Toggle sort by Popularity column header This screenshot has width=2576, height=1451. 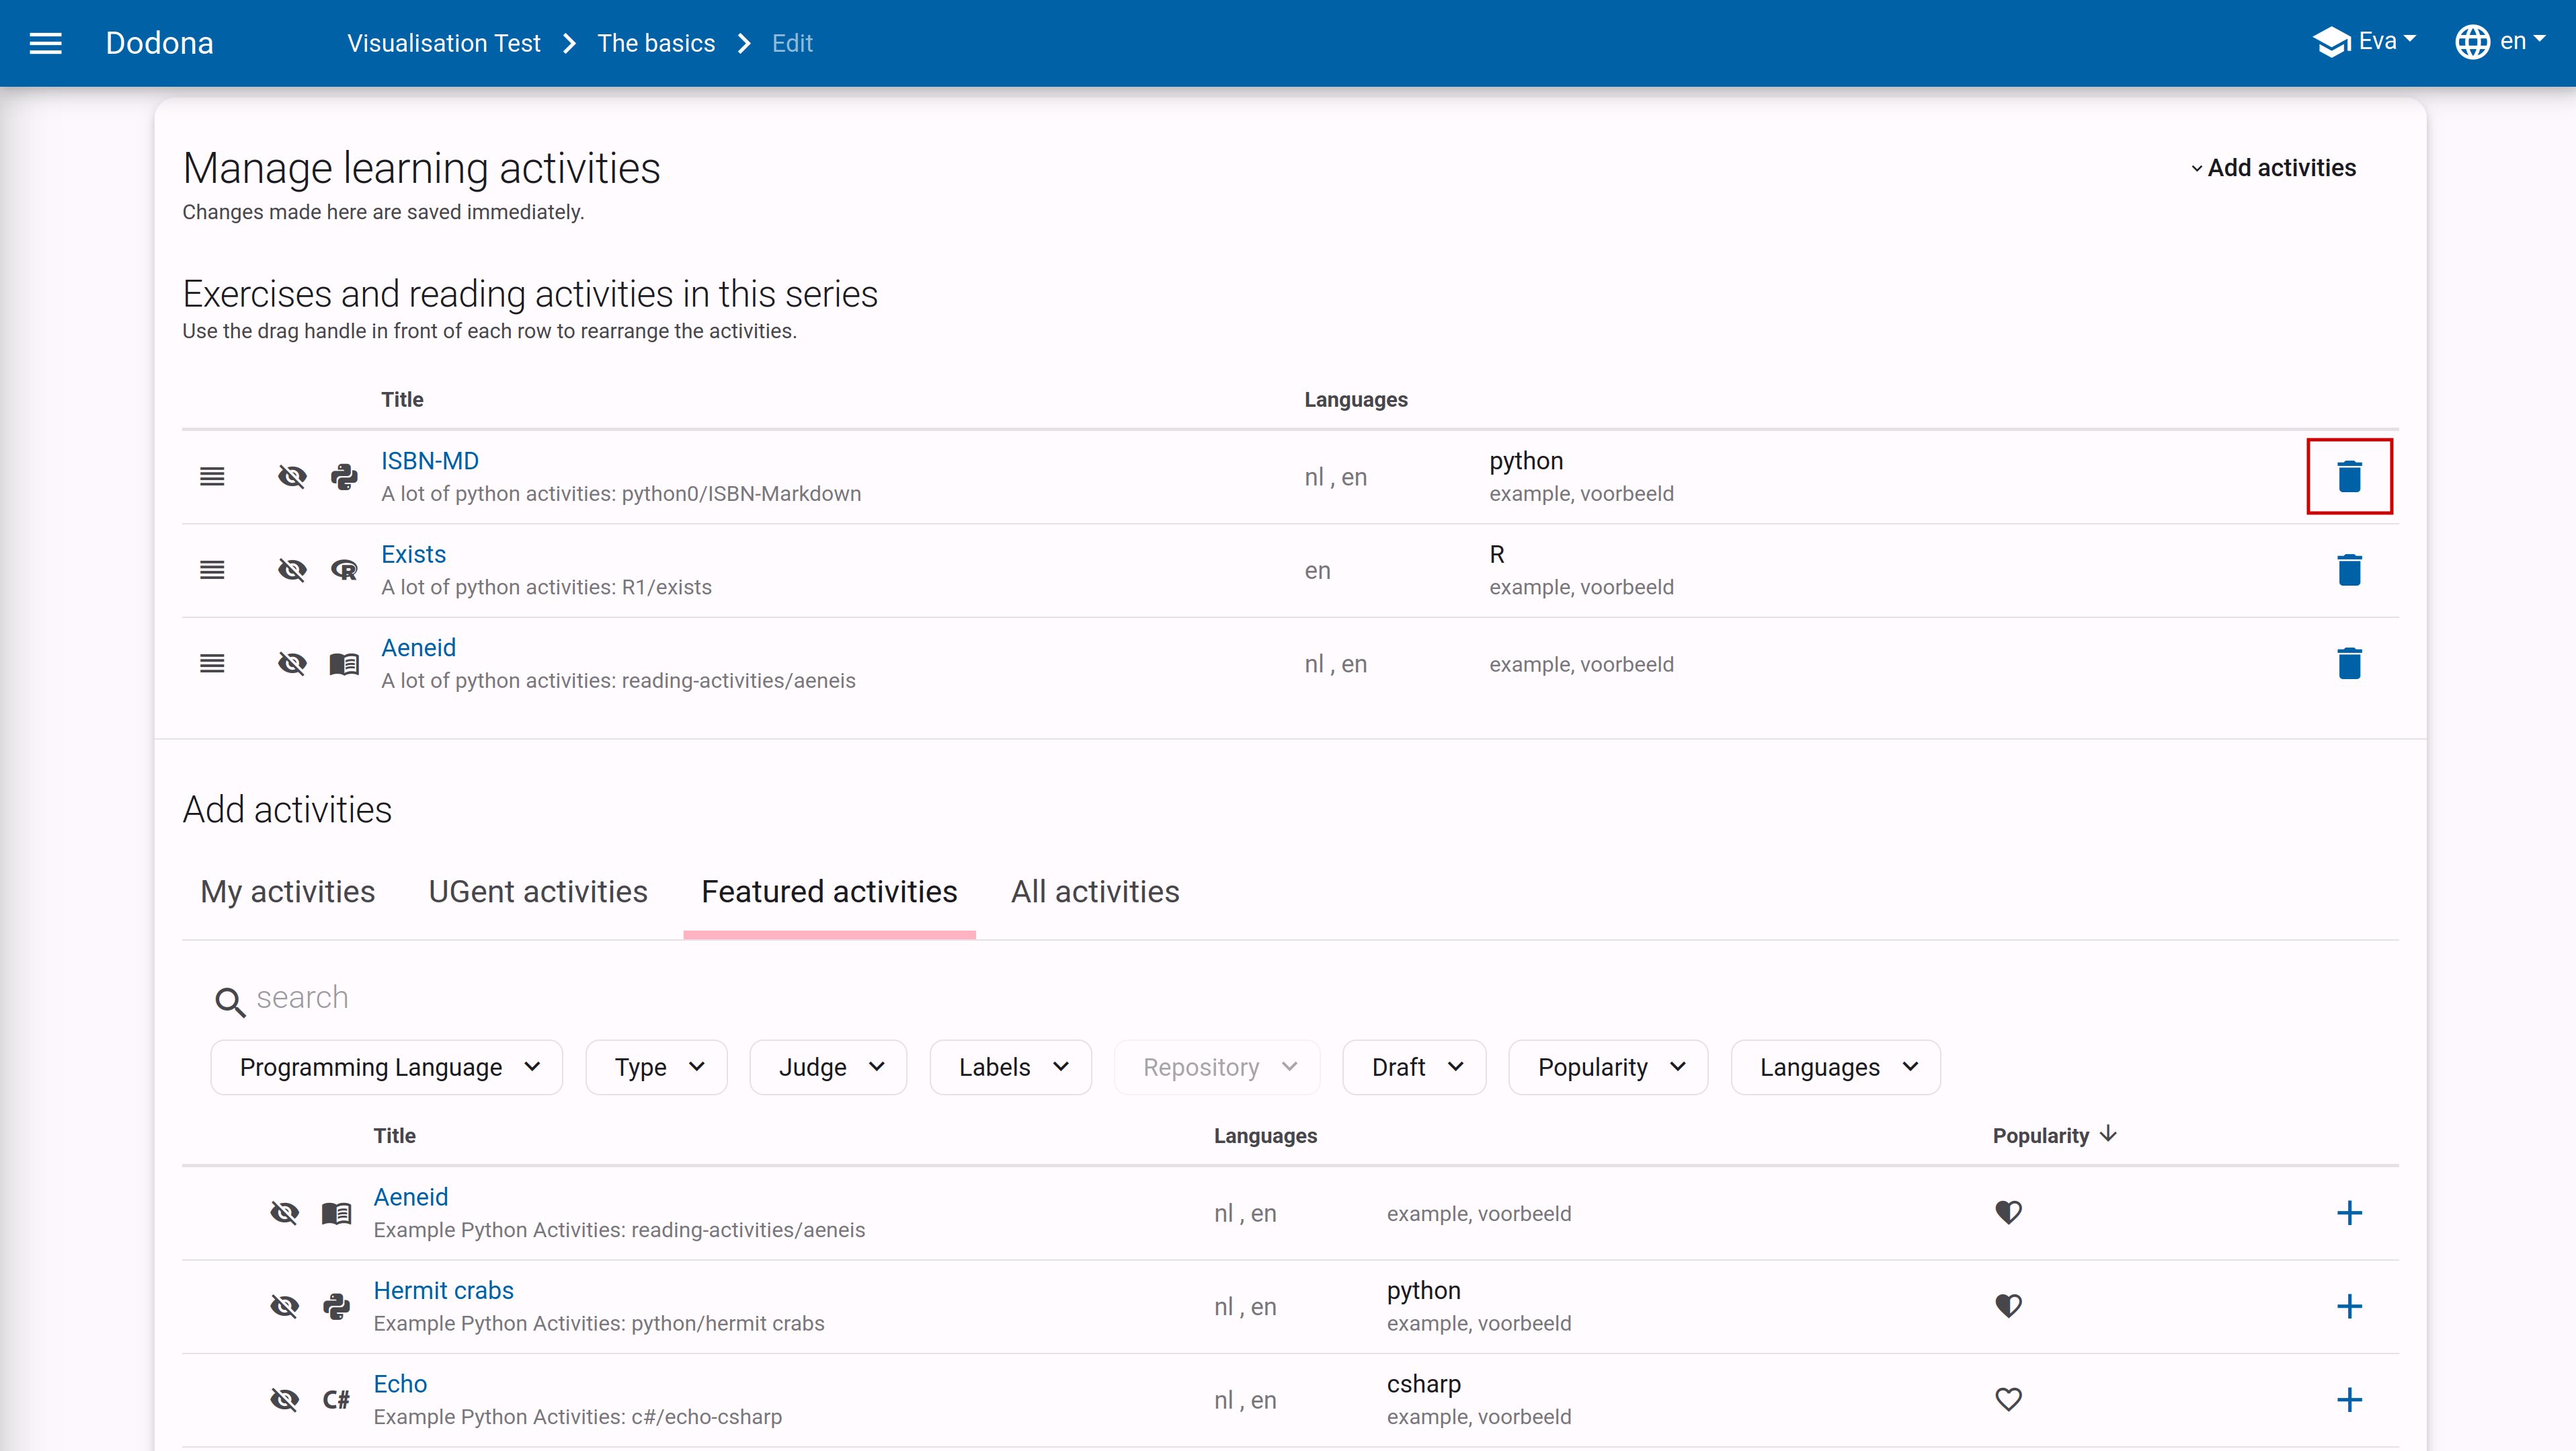(2054, 1135)
